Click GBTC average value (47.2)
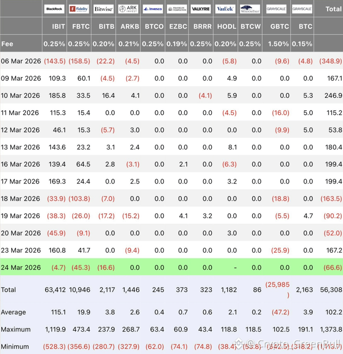343x354 pixels. click(280, 312)
